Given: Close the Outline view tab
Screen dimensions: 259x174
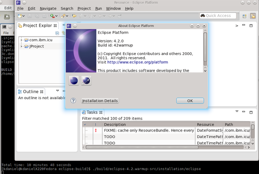Looking at the screenshot, I should click(41, 92).
